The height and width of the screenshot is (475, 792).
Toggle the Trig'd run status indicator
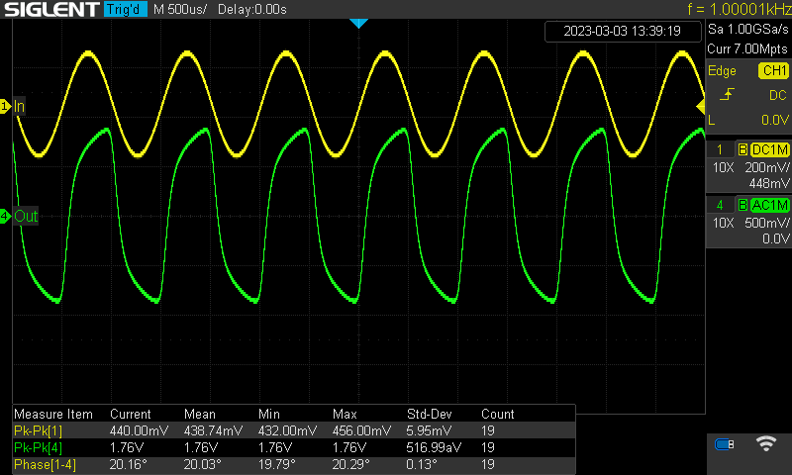pyautogui.click(x=124, y=10)
